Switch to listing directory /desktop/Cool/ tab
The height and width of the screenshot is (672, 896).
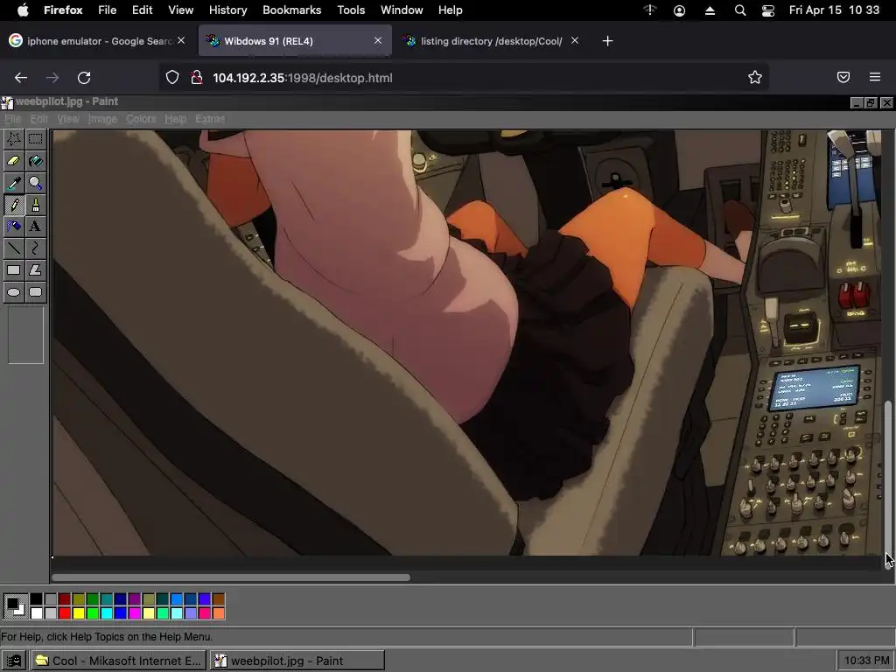(x=491, y=41)
